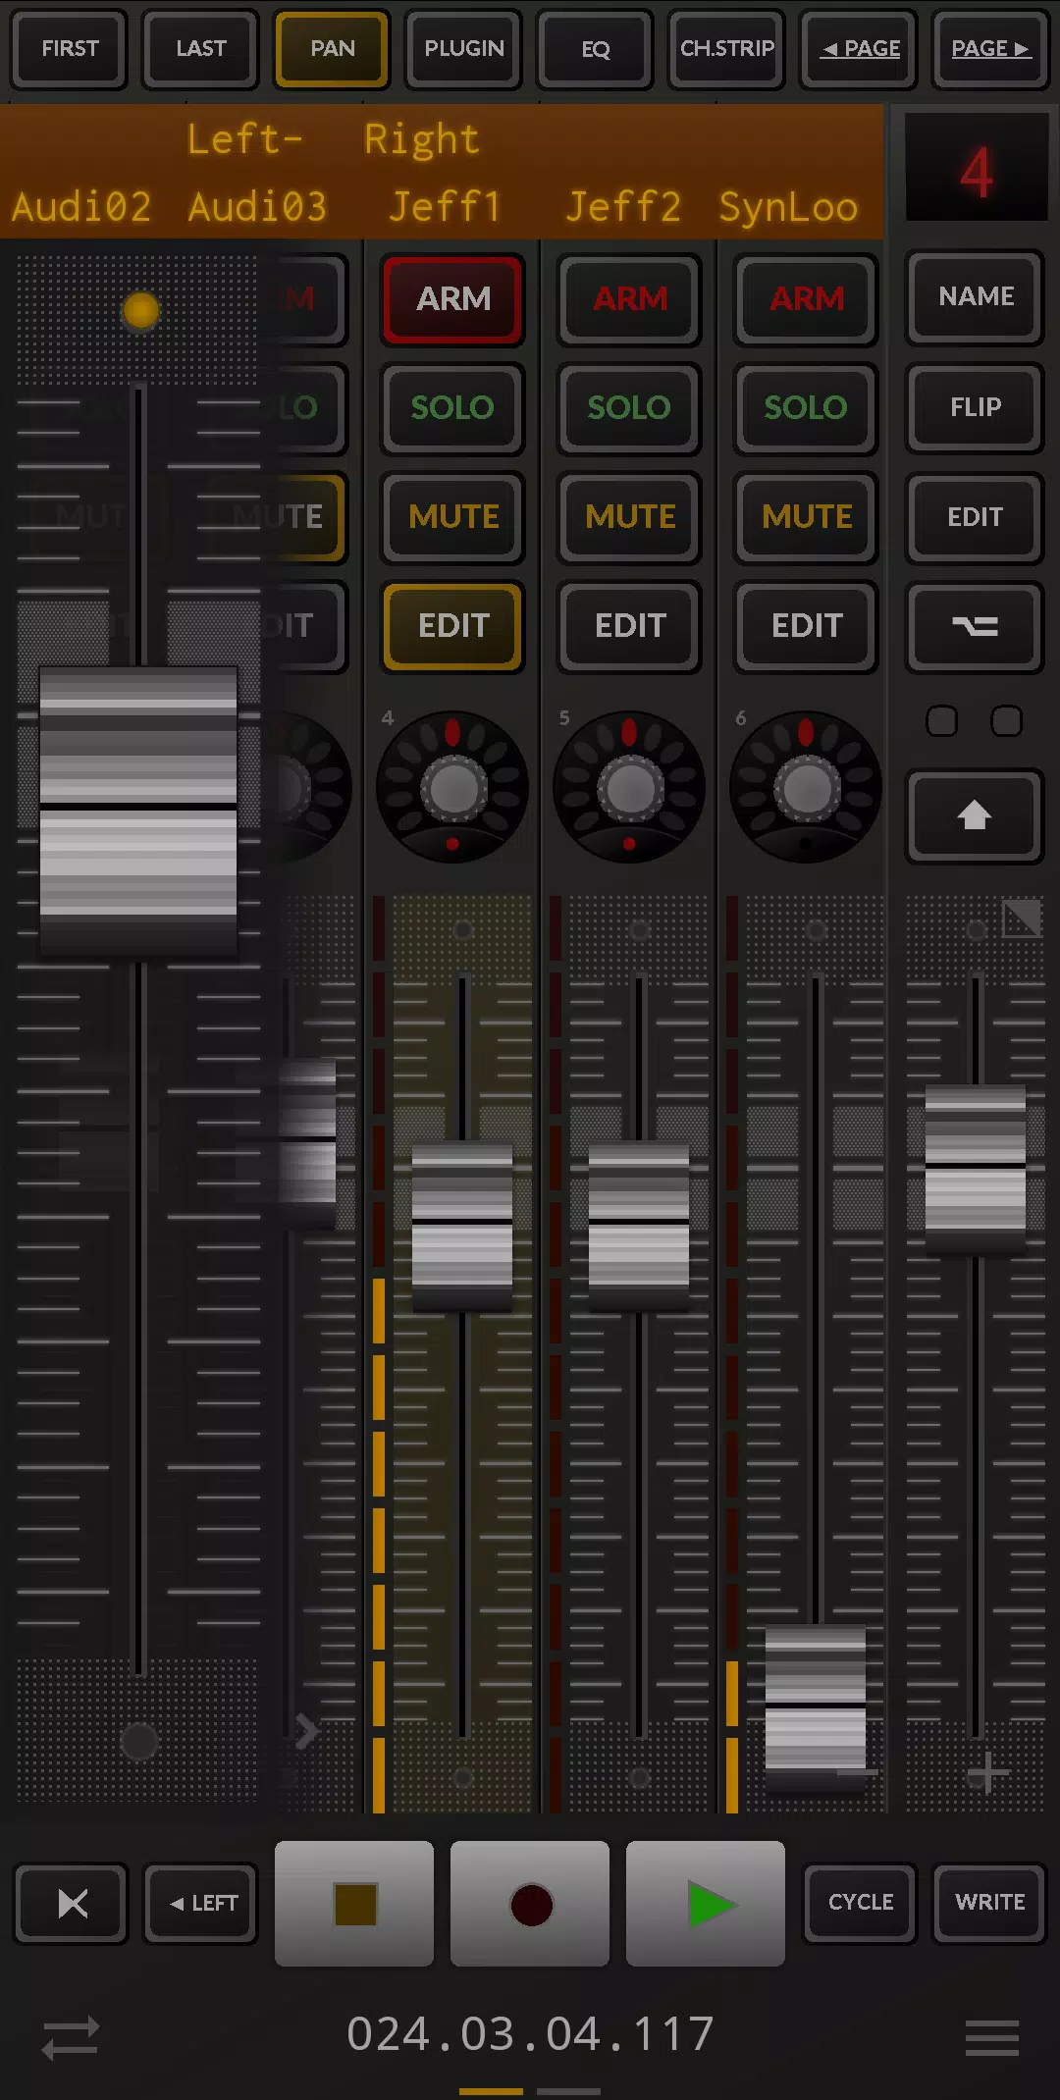This screenshot has width=1060, height=2100.
Task: Click channel 5 pan knob
Action: coord(629,788)
